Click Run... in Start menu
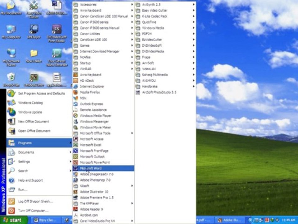This screenshot has width=298, height=224. (39, 189)
